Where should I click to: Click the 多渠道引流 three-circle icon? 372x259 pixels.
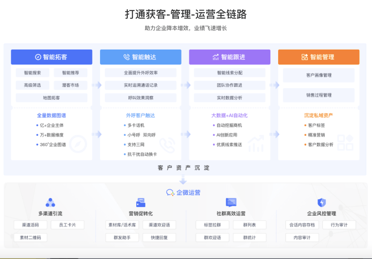(x=50, y=202)
